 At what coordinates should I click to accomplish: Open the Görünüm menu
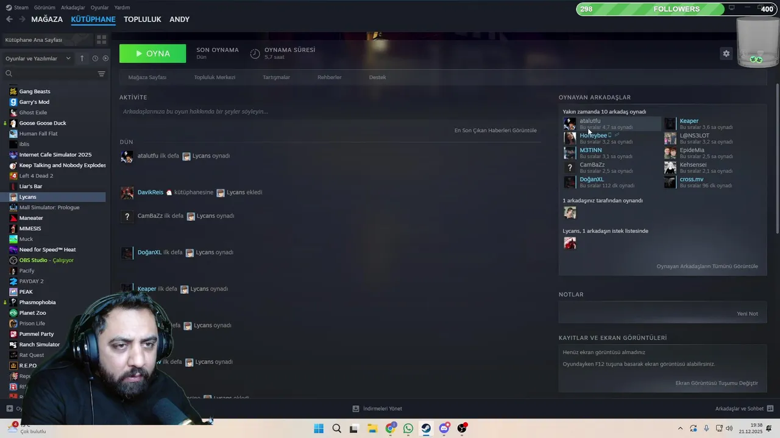pyautogui.click(x=44, y=7)
